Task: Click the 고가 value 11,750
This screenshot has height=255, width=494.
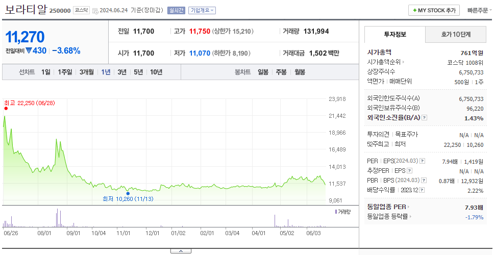Action: (x=200, y=32)
